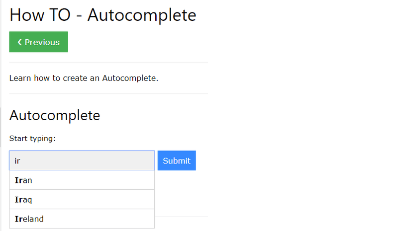Click the word "Submit" on the blue button

pos(177,160)
